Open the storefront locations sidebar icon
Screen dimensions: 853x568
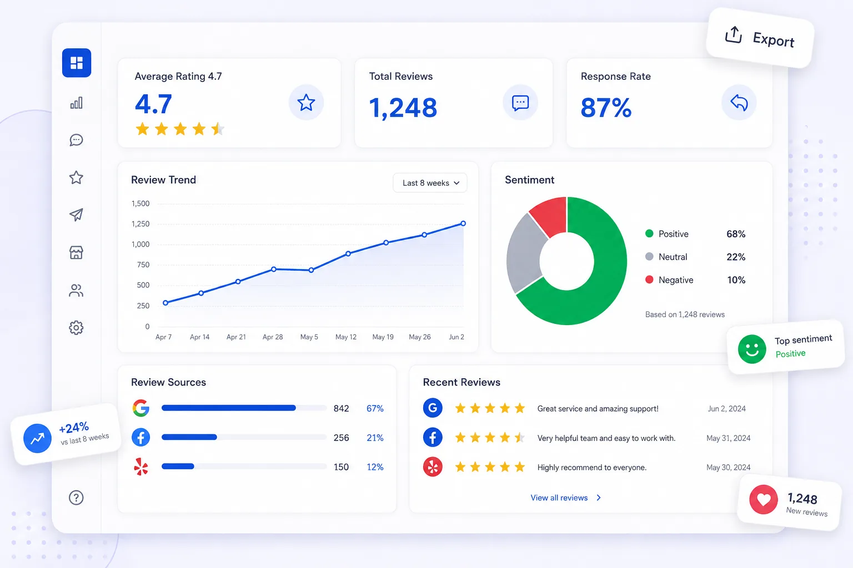pos(77,252)
